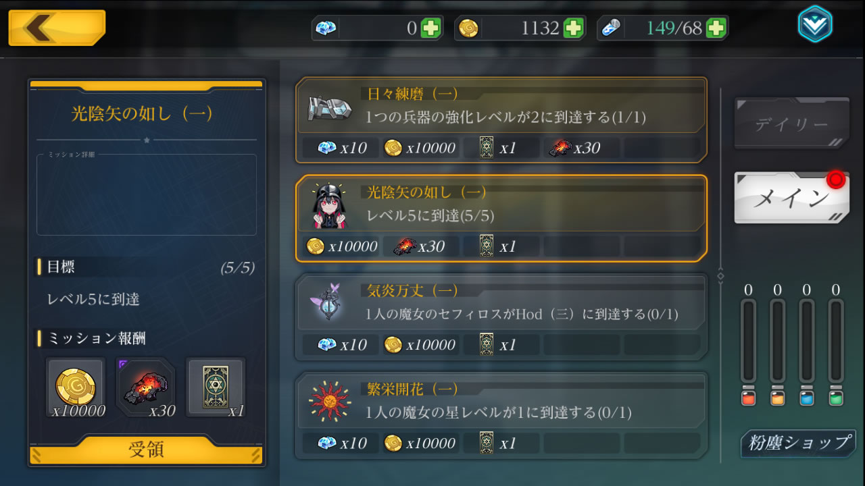Select the 気炎万丈（一） mission
Image resolution: width=865 pixels, height=486 pixels.
click(x=501, y=317)
